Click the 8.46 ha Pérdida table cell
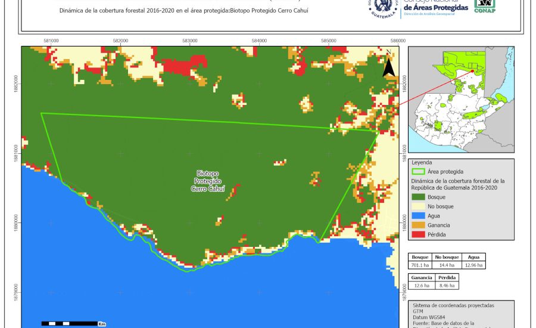This screenshot has height=328, width=536. [447, 286]
